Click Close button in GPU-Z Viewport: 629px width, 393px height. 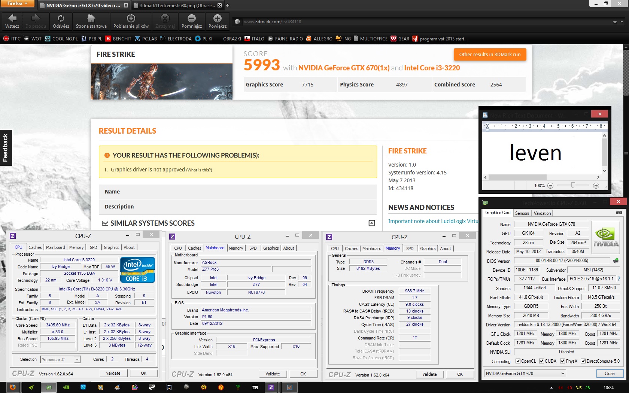point(610,374)
